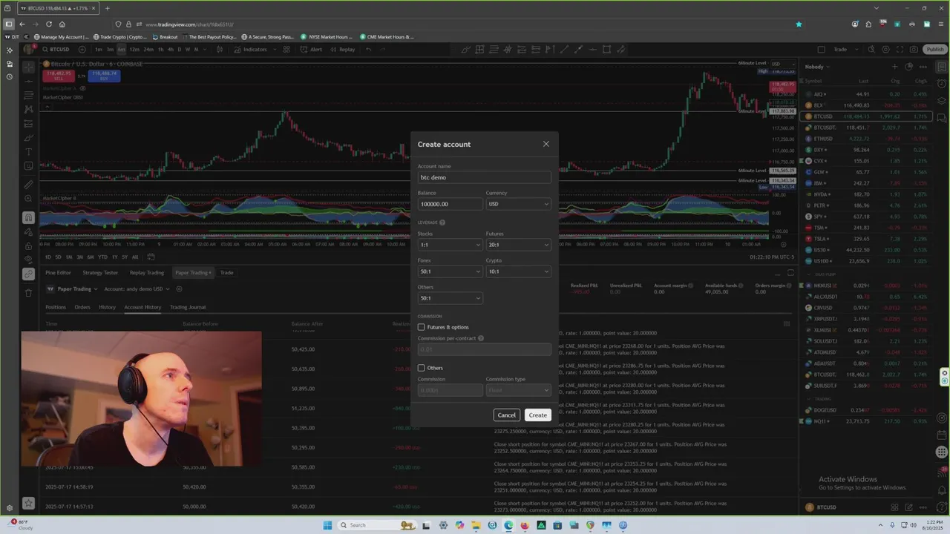
Task: Switch to Trading Journal tab
Action: click(188, 307)
